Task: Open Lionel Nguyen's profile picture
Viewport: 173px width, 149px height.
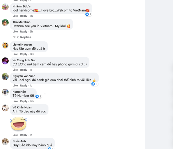Action: pyautogui.click(x=5, y=45)
